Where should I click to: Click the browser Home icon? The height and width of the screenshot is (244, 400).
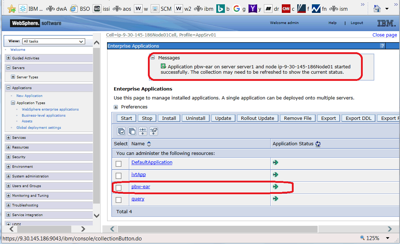377,9
